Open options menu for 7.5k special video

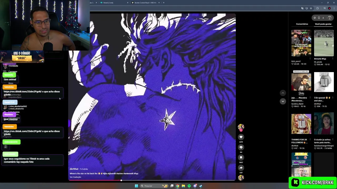click(x=333, y=98)
